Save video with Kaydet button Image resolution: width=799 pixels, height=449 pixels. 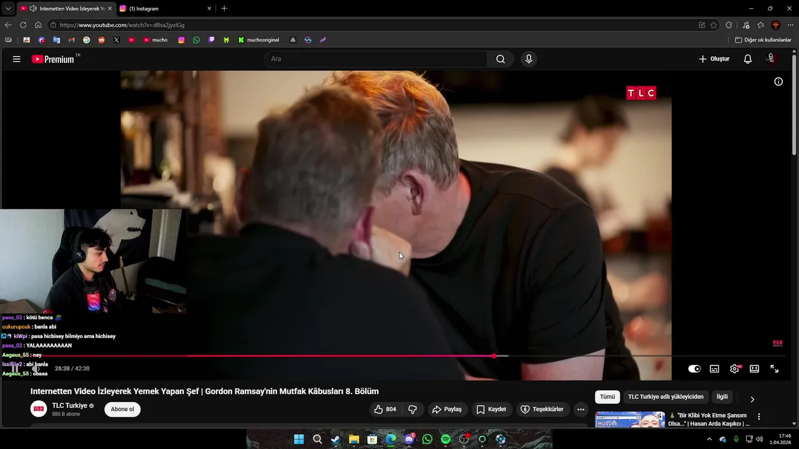[491, 410]
